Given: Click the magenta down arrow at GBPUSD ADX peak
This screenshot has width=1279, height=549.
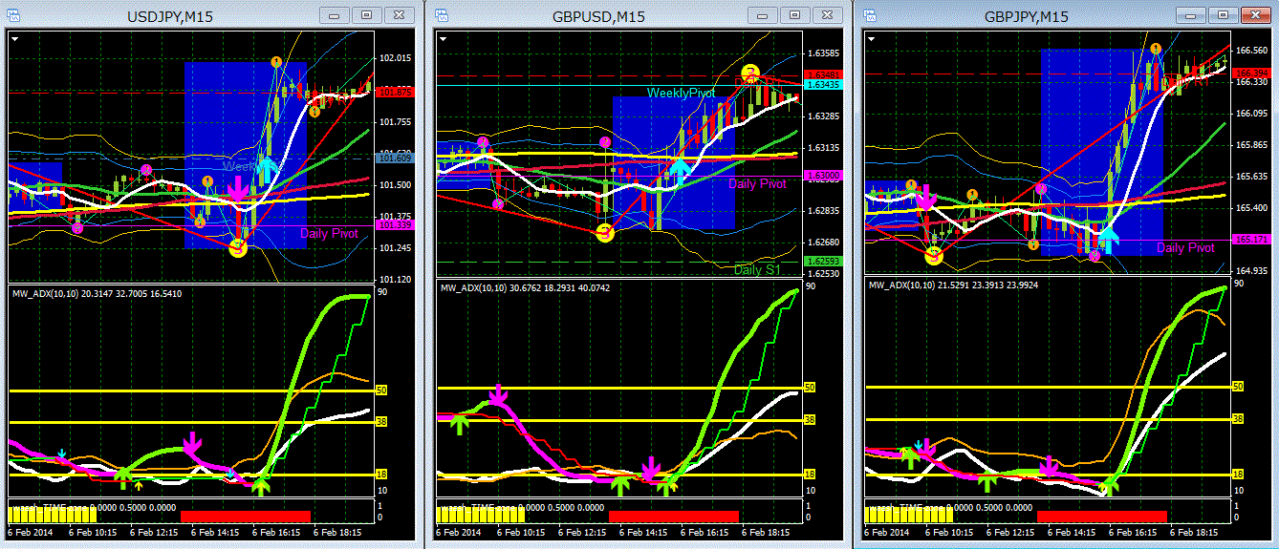Looking at the screenshot, I should point(498,396).
